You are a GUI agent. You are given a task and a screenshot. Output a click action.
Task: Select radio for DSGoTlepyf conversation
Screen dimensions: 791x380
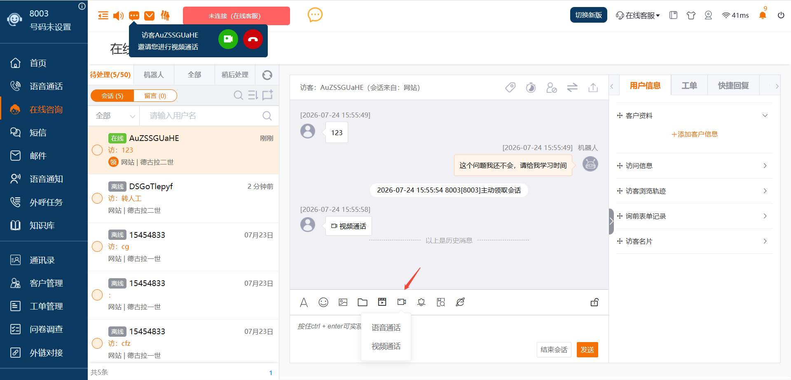pos(97,198)
